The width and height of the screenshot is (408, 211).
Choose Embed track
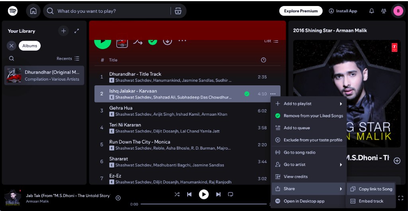371,201
